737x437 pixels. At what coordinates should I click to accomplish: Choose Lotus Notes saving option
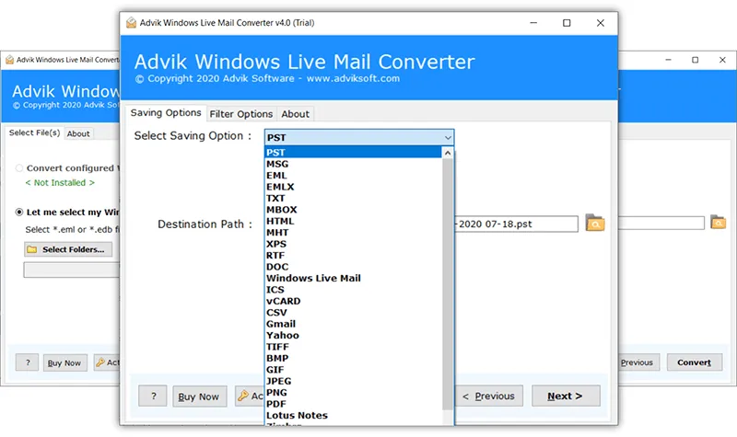pyautogui.click(x=353, y=415)
